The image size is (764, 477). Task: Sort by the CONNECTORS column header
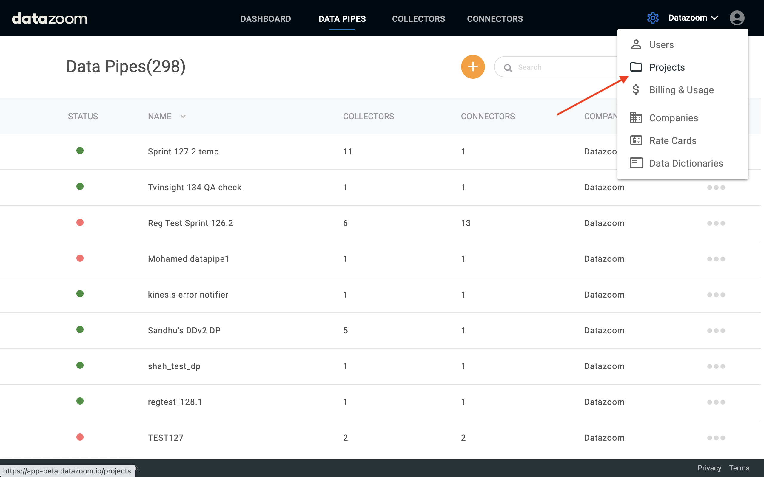coord(487,116)
